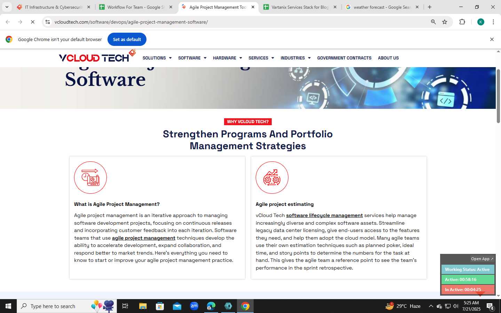
Task: Expand the Software menu
Action: point(192,58)
